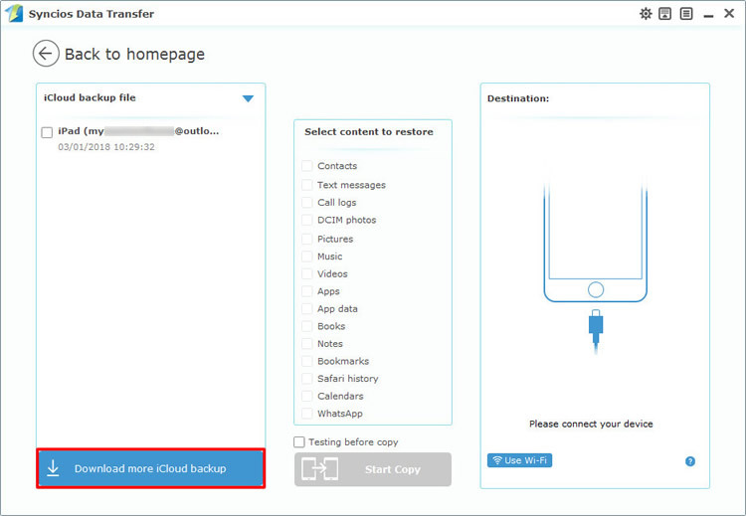Click Download more iCloud backup button

pos(151,468)
